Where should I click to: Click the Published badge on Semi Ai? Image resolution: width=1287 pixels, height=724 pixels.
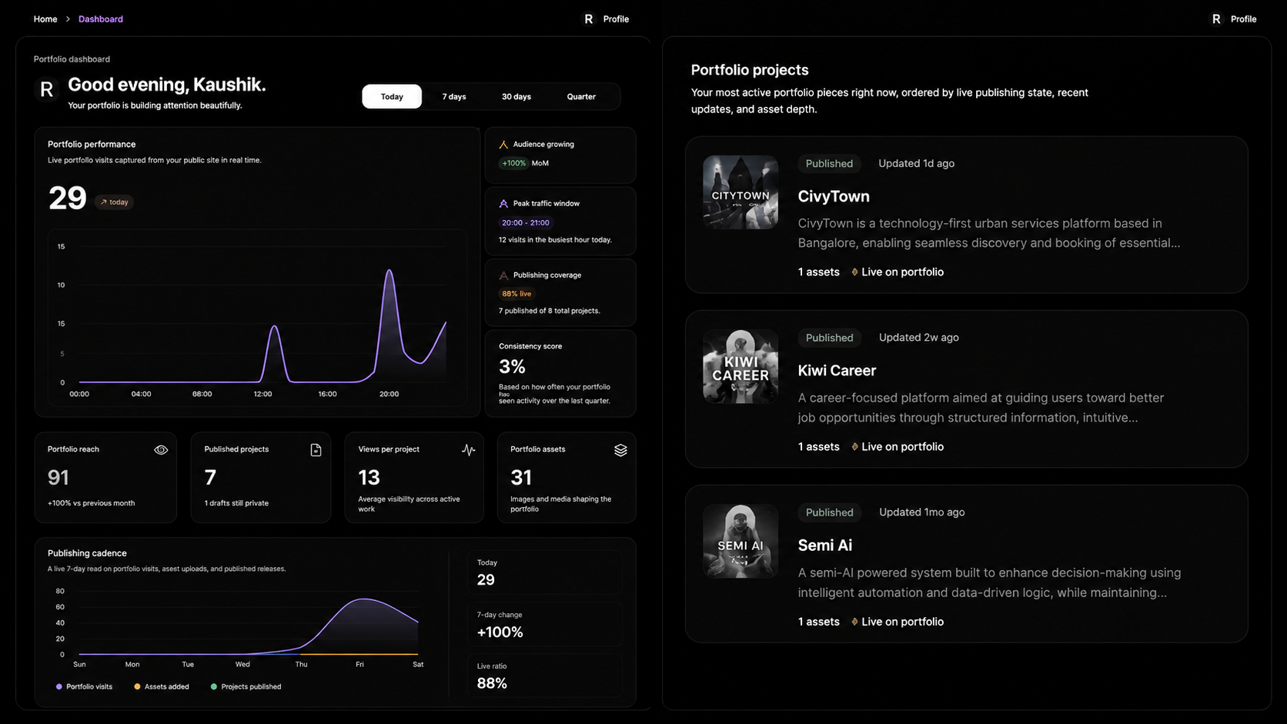pos(829,512)
